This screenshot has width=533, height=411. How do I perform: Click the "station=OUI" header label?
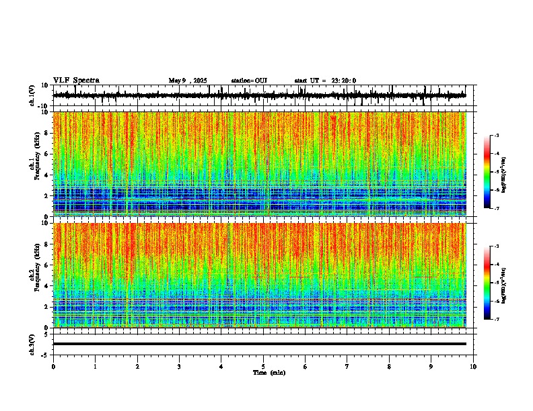point(249,81)
